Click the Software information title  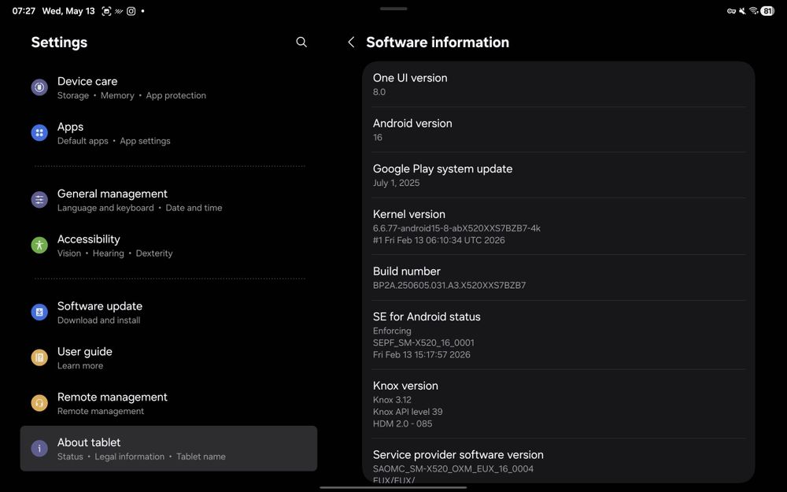click(438, 43)
